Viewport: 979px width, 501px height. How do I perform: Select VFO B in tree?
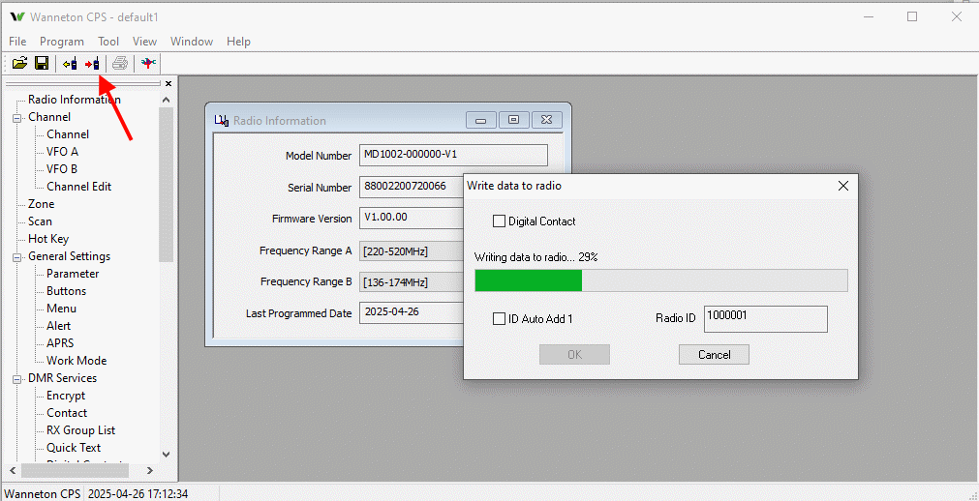click(62, 169)
